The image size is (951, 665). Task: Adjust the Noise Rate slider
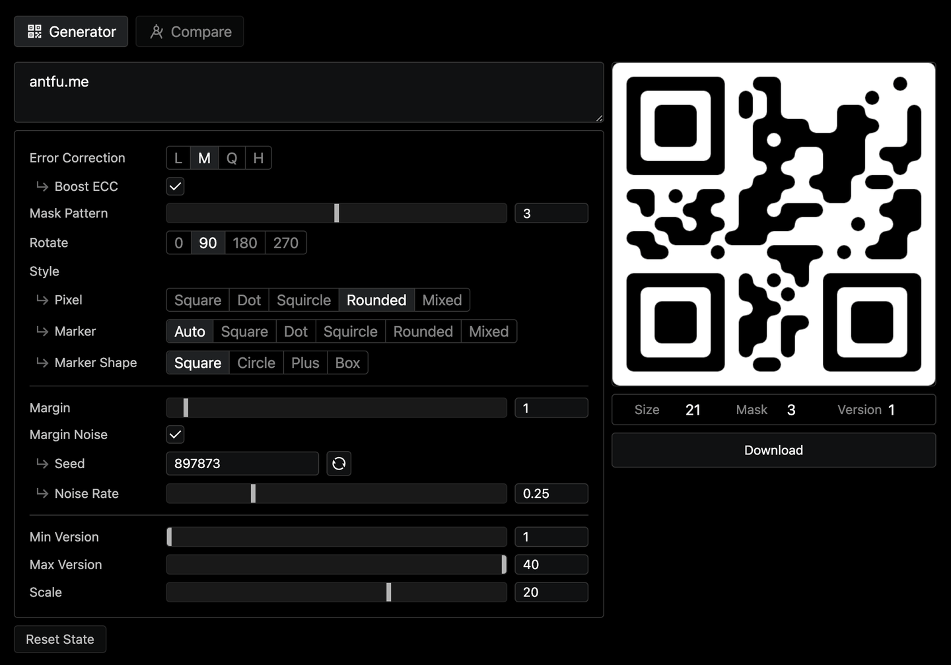(x=254, y=493)
